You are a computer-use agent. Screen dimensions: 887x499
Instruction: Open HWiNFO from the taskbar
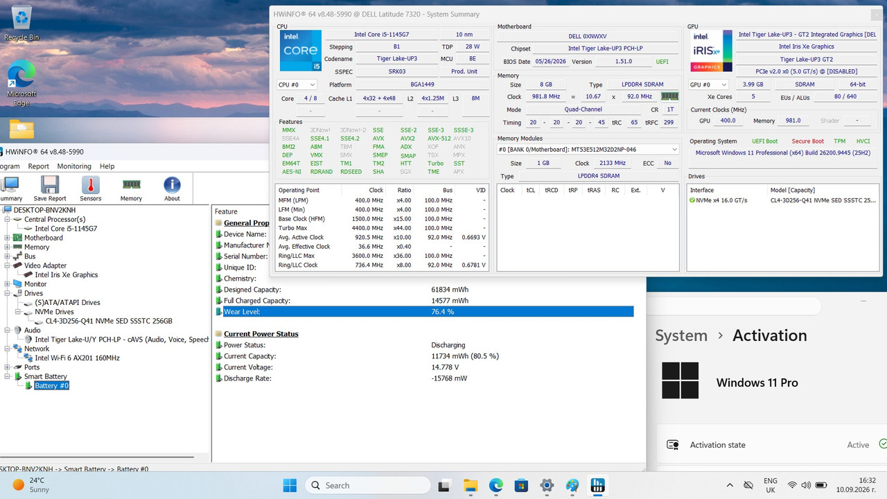coord(597,485)
